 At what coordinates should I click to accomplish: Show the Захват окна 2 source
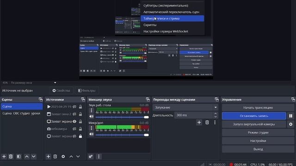pyautogui.click(x=74, y=114)
